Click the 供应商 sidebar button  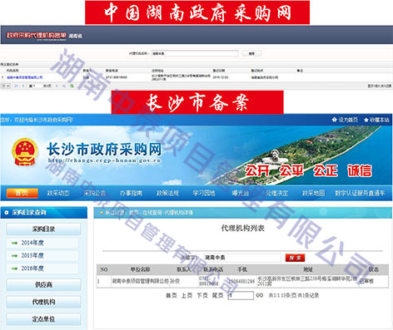(43, 284)
